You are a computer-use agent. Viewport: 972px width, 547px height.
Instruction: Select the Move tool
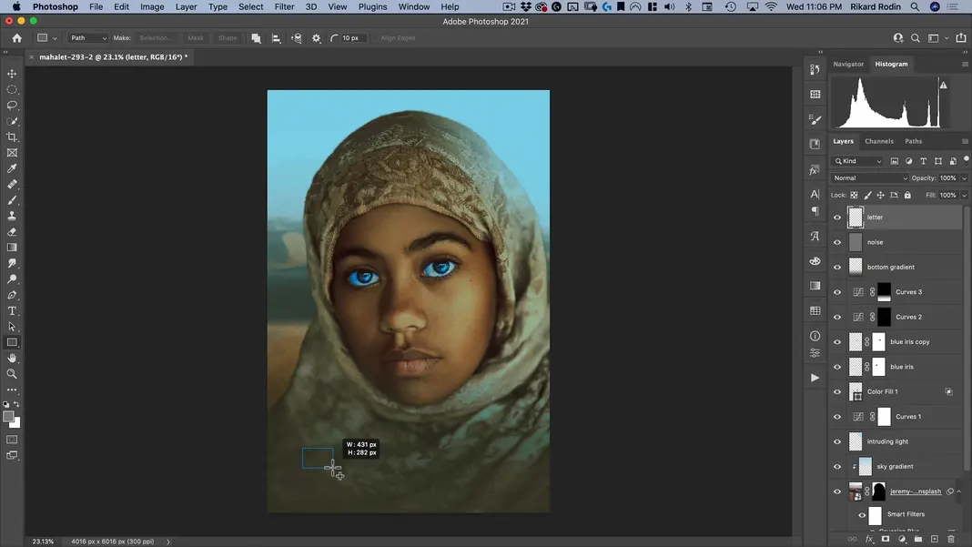coord(12,74)
